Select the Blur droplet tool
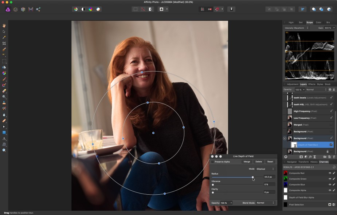This screenshot has height=215, width=337. pyautogui.click(x=4, y=115)
